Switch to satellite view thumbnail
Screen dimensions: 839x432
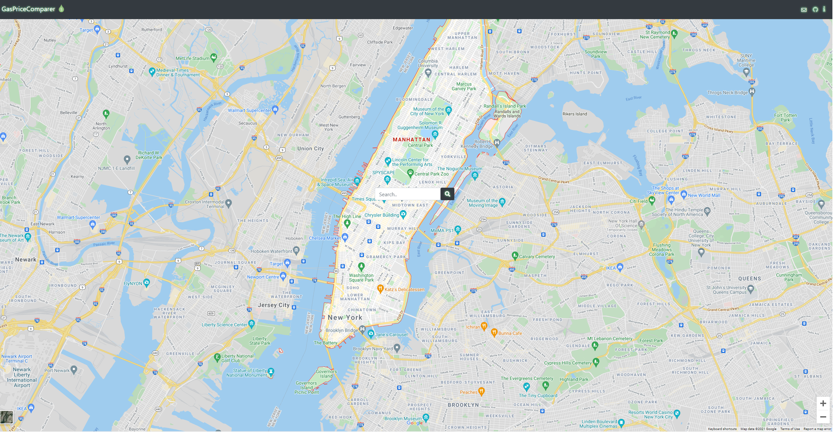click(7, 417)
